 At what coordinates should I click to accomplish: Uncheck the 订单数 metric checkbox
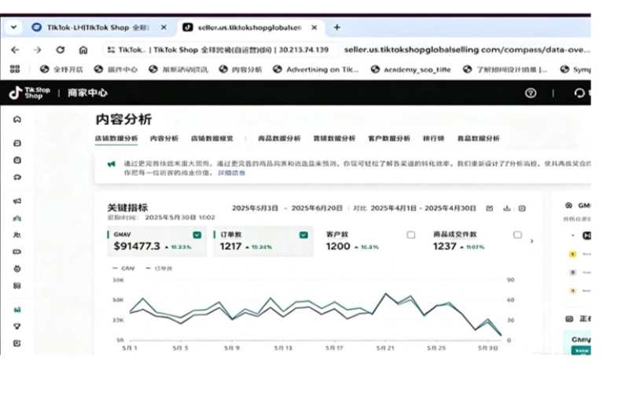point(303,234)
